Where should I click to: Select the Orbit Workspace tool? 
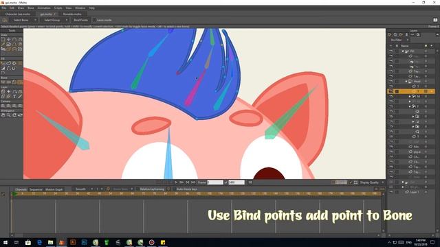[x=20, y=115]
